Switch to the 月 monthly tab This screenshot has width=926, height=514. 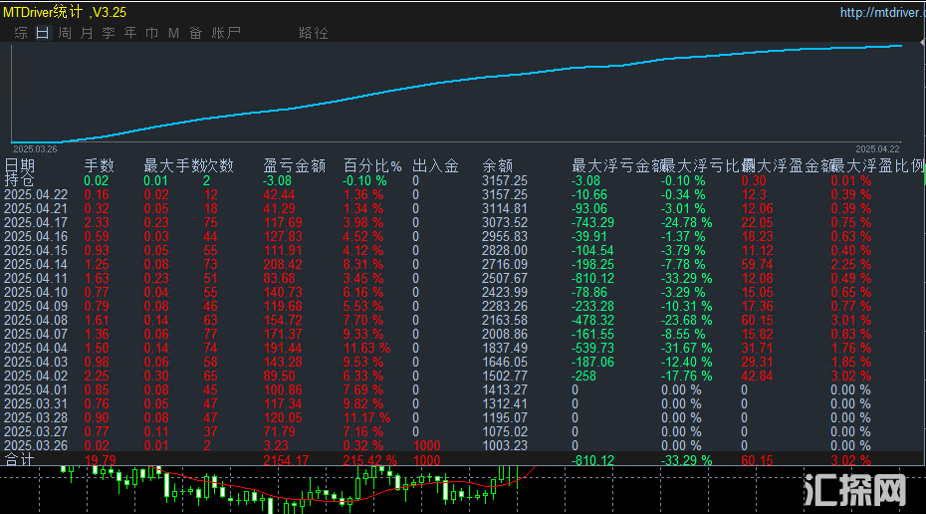[x=87, y=33]
